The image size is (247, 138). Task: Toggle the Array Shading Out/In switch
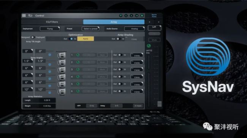click(x=118, y=39)
